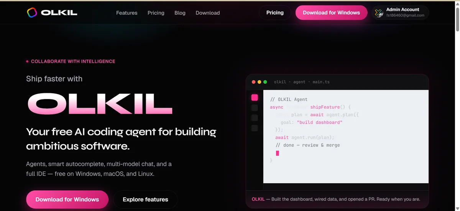Click the dark Pricing pill button
The image size is (460, 211).
[275, 13]
